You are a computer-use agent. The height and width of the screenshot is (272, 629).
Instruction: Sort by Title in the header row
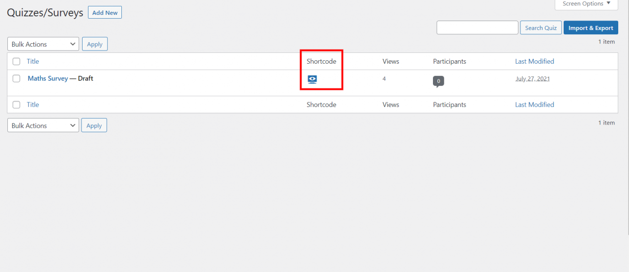point(33,61)
